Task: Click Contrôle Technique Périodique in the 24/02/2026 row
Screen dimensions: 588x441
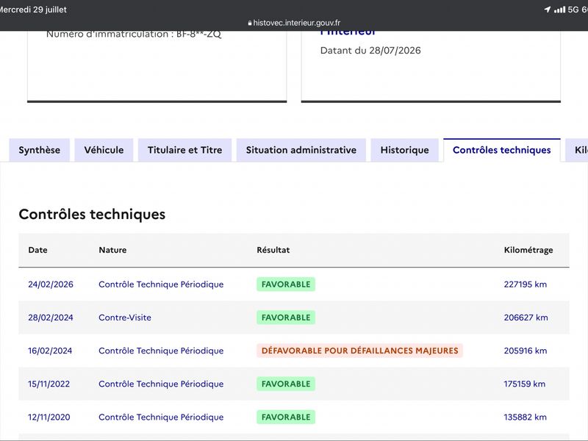Action: click(161, 284)
